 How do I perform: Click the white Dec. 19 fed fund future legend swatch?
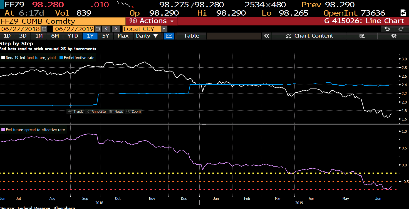[3, 58]
